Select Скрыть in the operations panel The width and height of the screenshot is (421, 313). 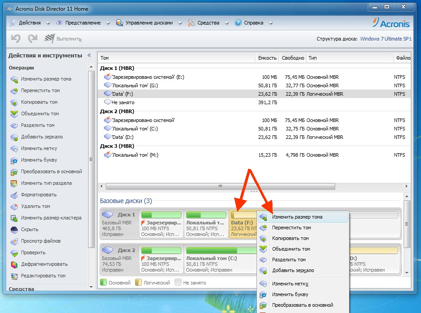29,230
